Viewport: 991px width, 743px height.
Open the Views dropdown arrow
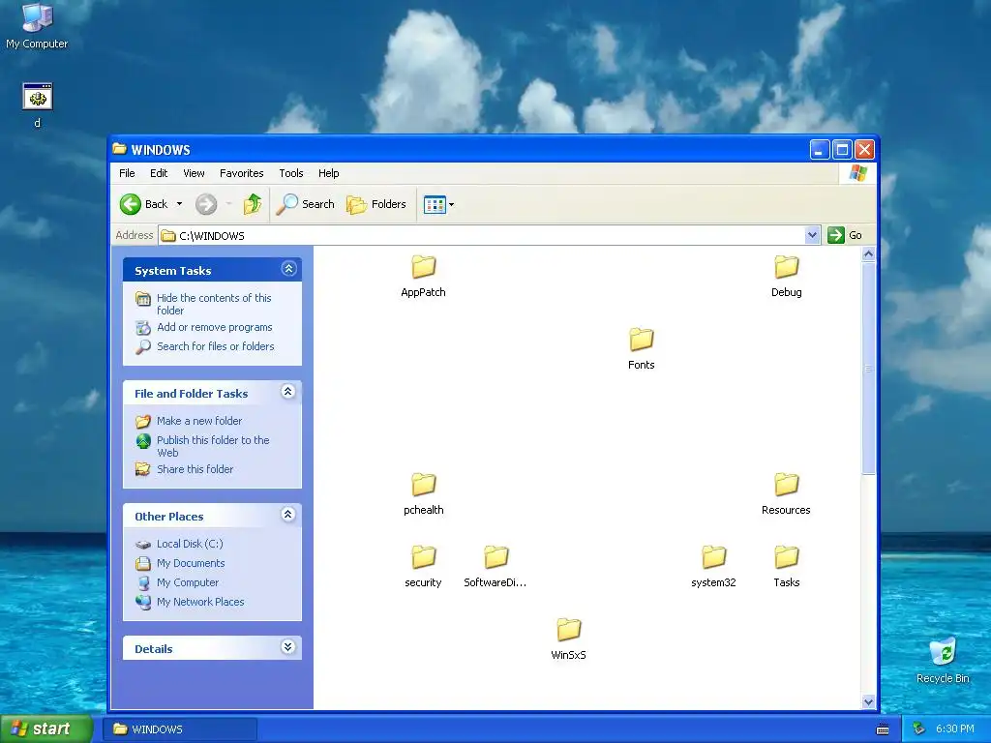click(x=451, y=205)
